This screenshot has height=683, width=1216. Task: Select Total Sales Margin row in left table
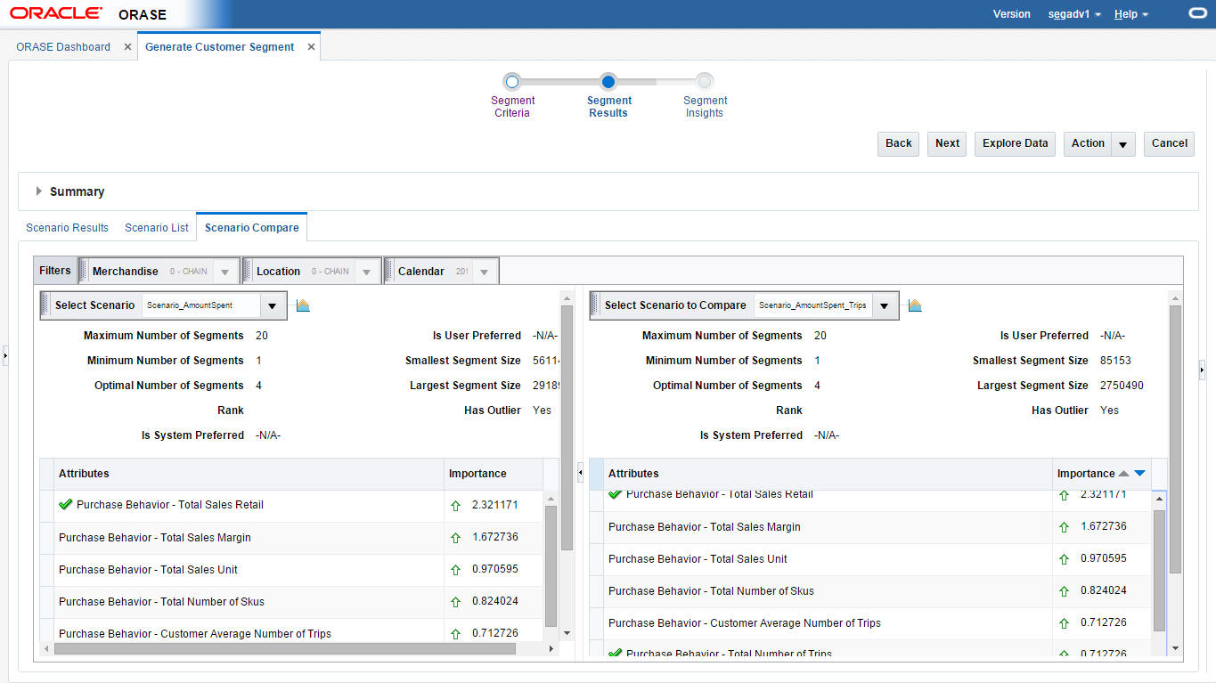click(x=291, y=538)
